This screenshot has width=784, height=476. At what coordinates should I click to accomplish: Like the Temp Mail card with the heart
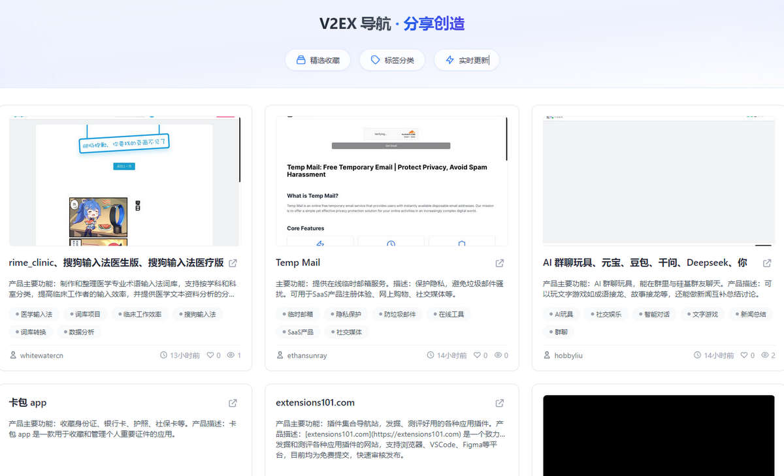478,355
